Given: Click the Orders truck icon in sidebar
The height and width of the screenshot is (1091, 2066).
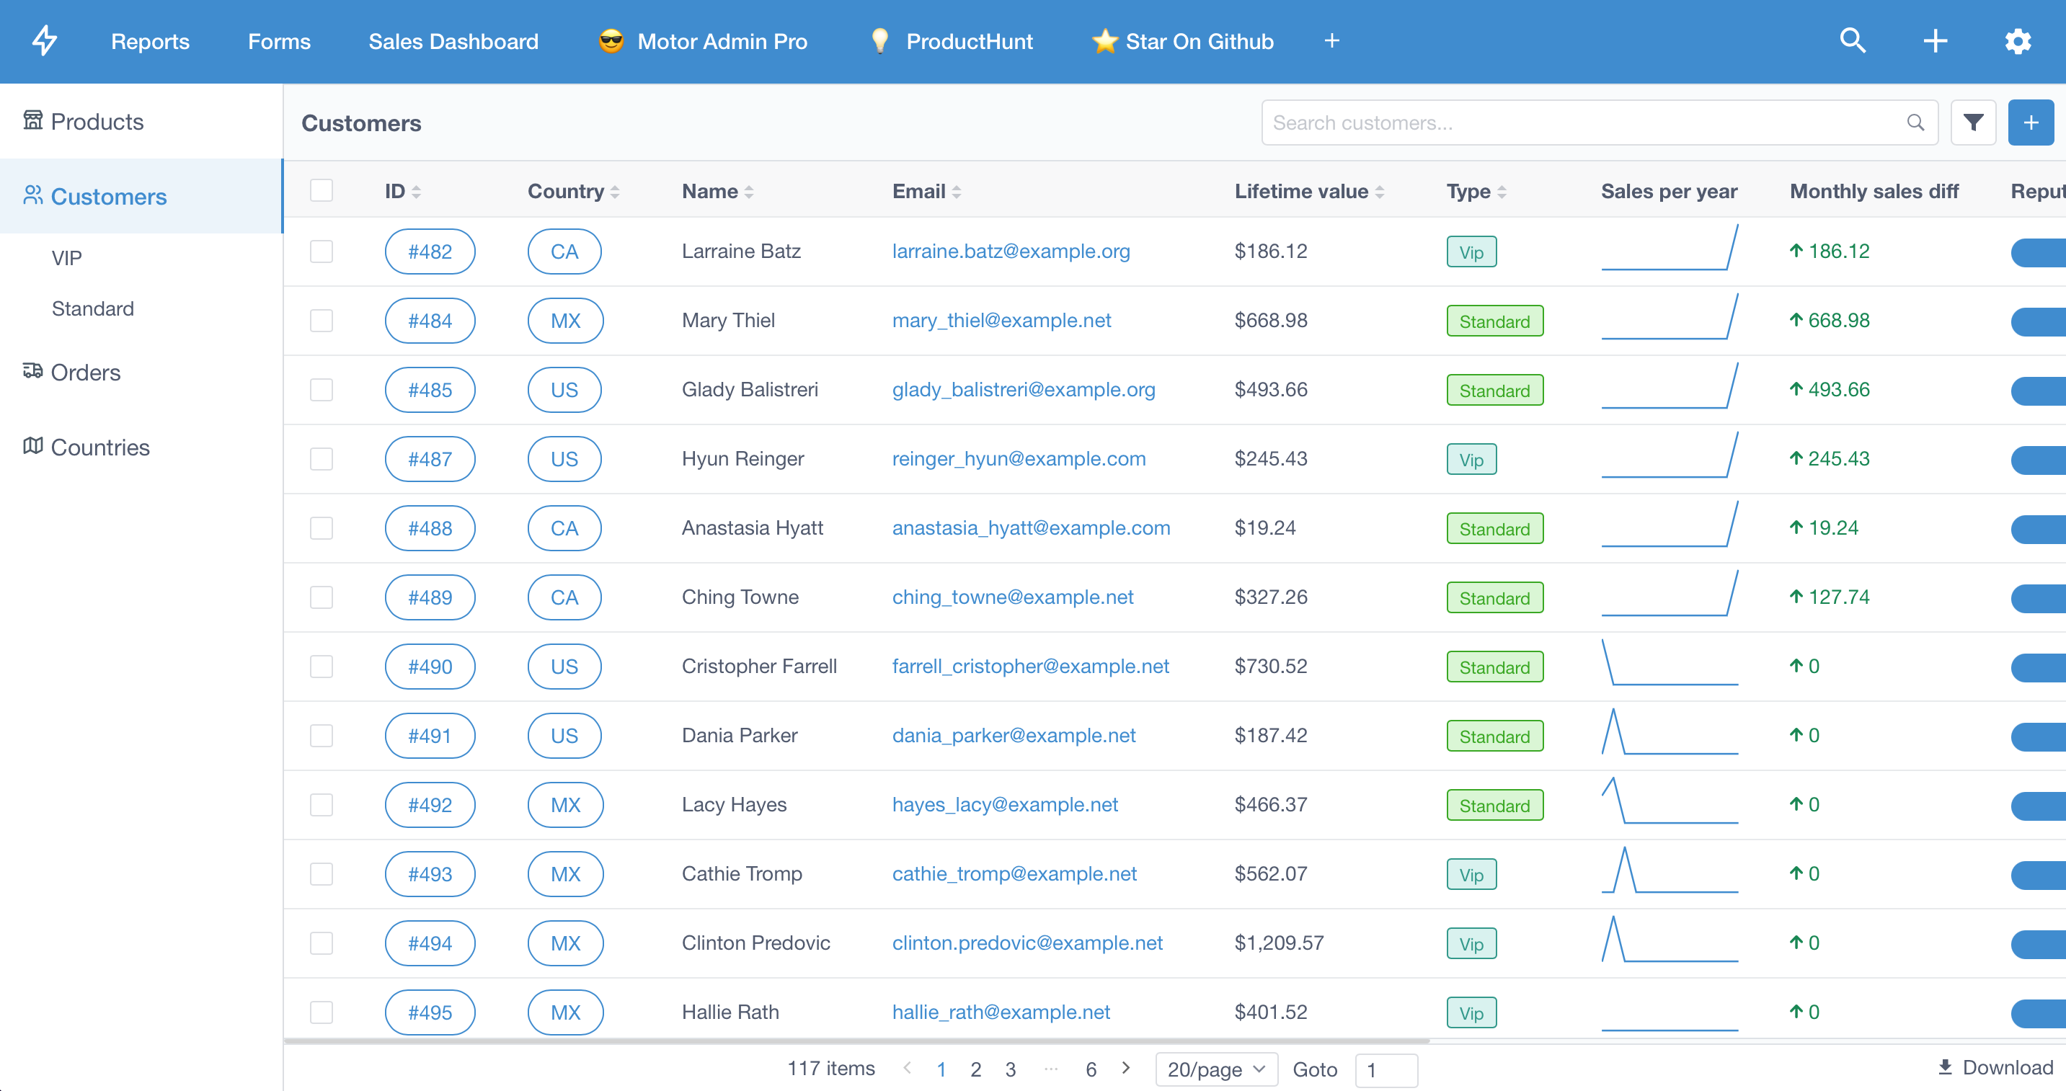Looking at the screenshot, I should [33, 371].
